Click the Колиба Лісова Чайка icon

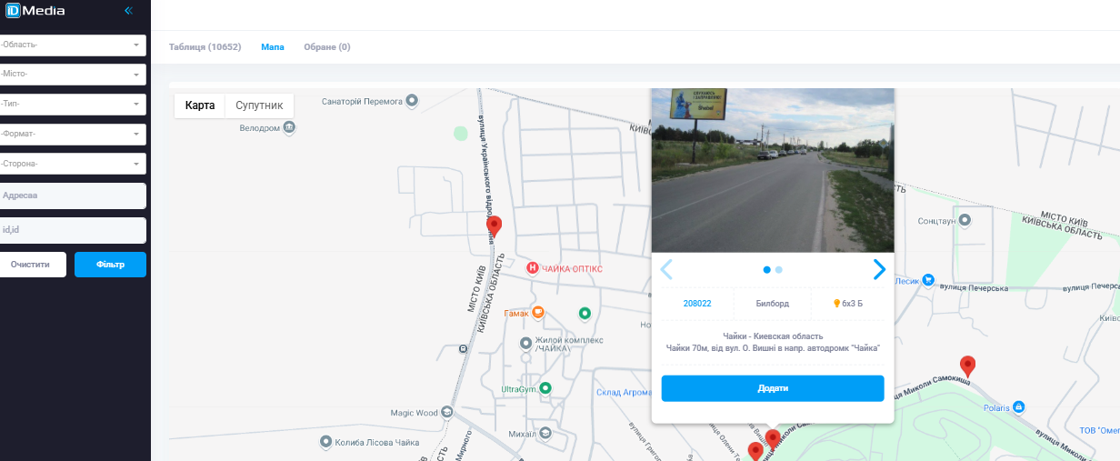[327, 442]
